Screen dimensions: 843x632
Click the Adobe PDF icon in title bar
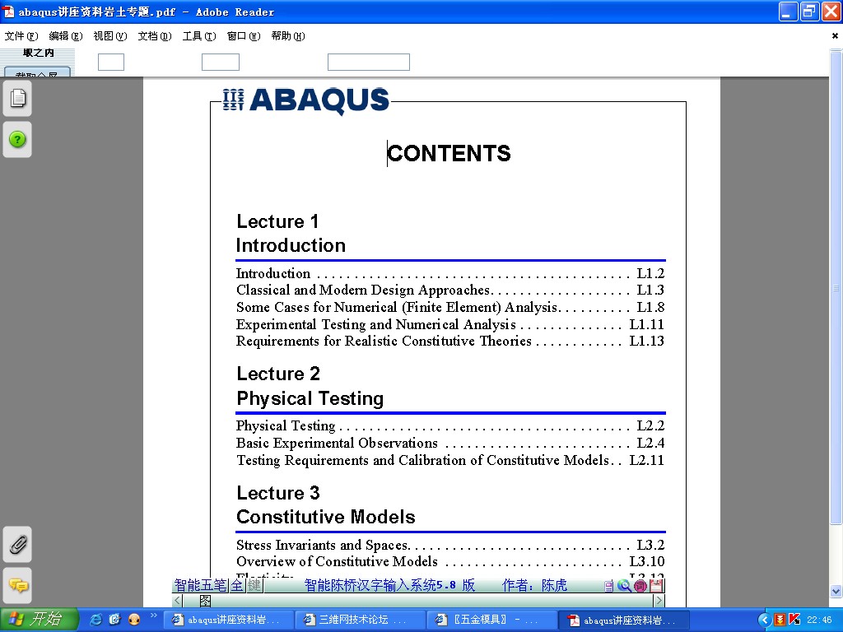8,12
